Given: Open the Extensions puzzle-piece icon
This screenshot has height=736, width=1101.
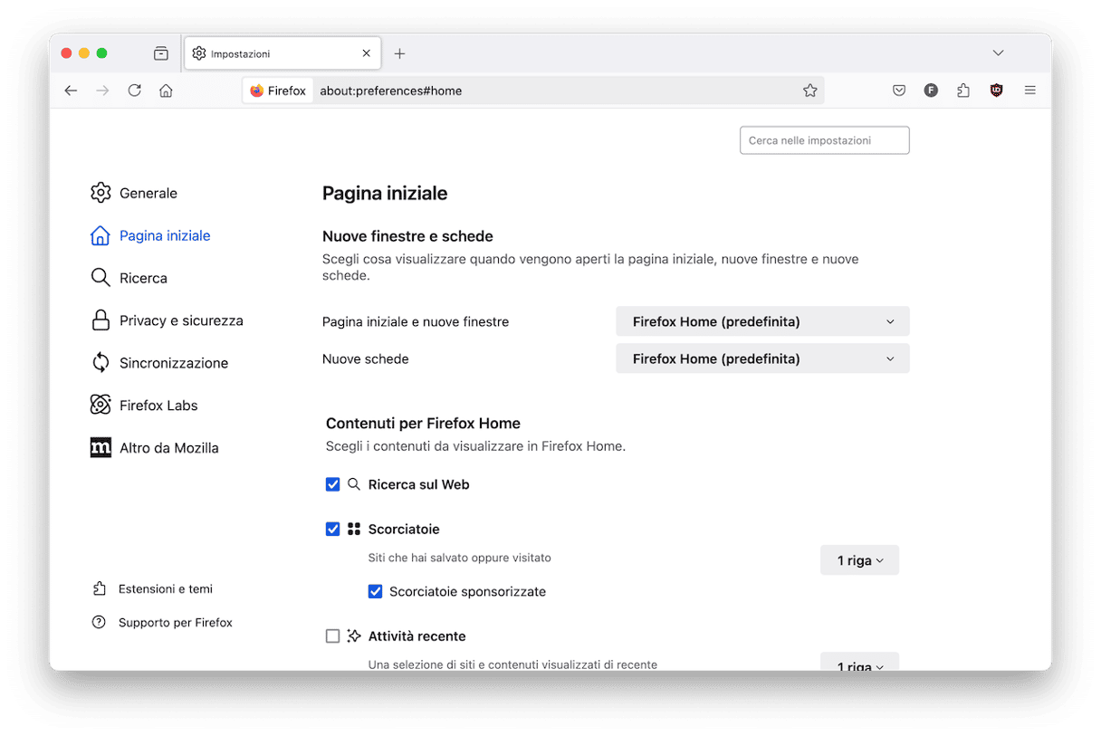Looking at the screenshot, I should [x=963, y=91].
